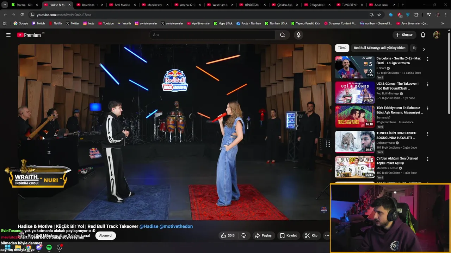451x253 pixels.
Task: Click in the Ara search field
Action: point(212,35)
